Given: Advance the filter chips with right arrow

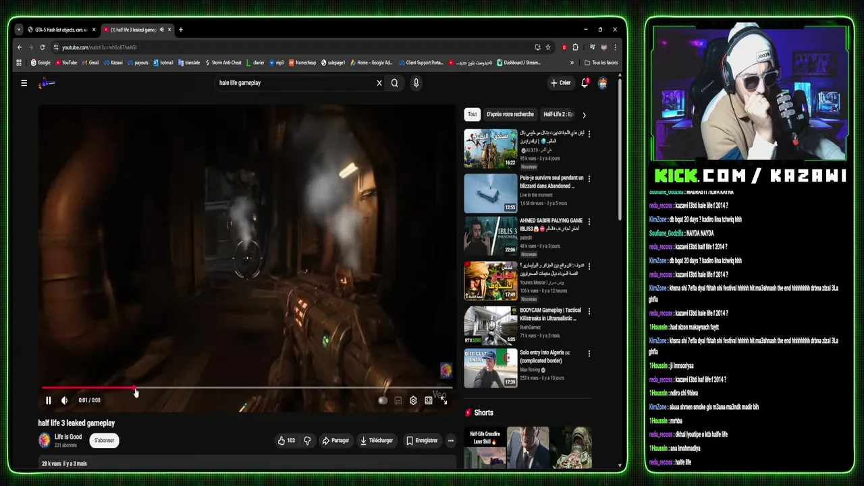Looking at the screenshot, I should pos(584,115).
